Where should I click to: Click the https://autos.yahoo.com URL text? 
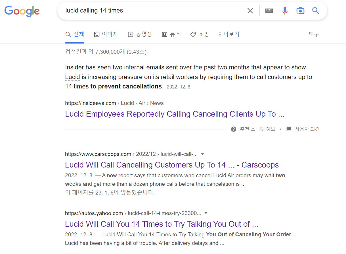click(94, 213)
